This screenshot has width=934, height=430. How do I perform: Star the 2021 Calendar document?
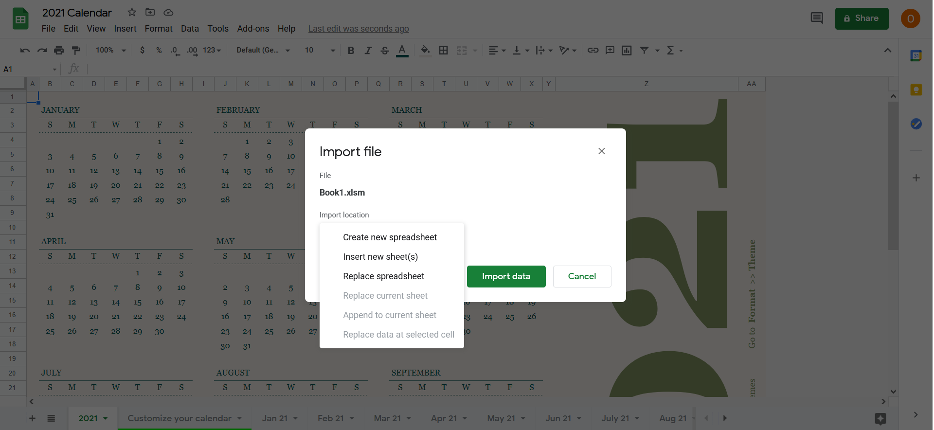click(131, 12)
